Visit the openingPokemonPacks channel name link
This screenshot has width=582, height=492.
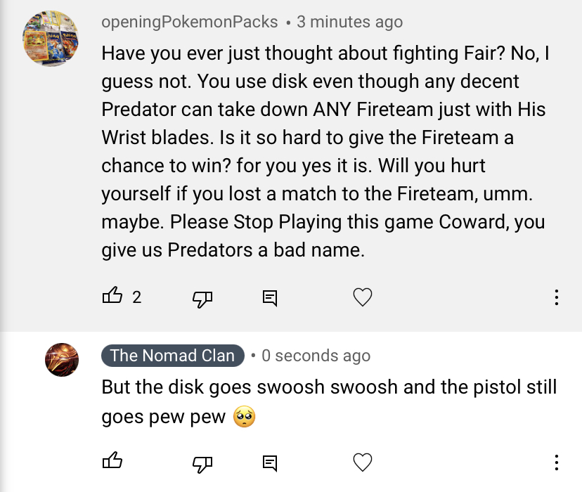[190, 22]
